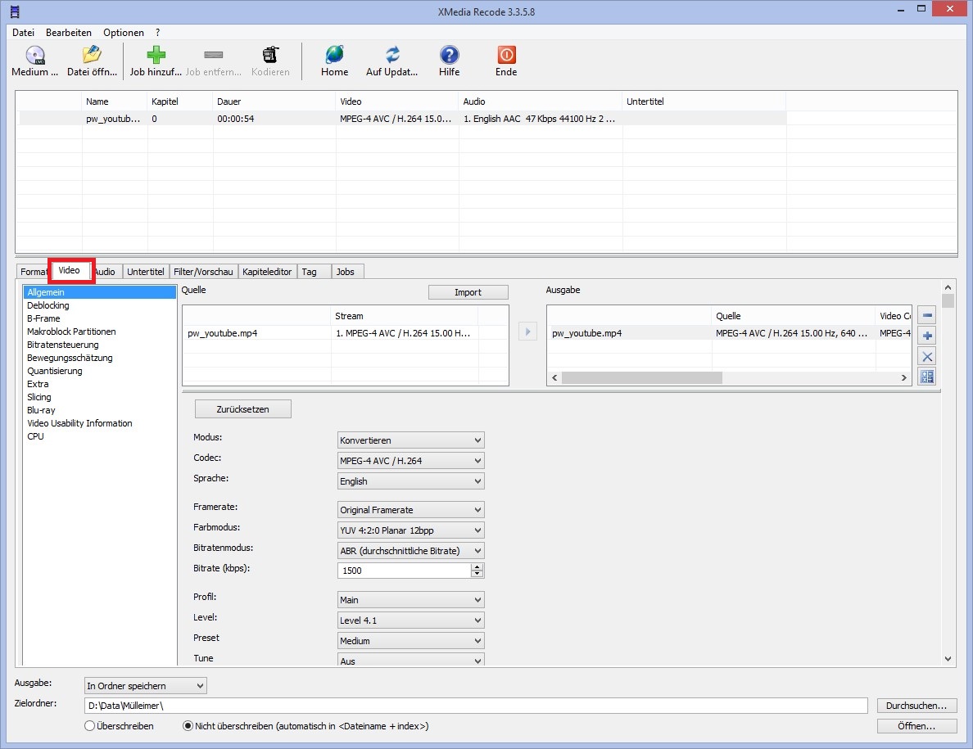
Task: Open the Optionen menu
Action: pos(123,33)
